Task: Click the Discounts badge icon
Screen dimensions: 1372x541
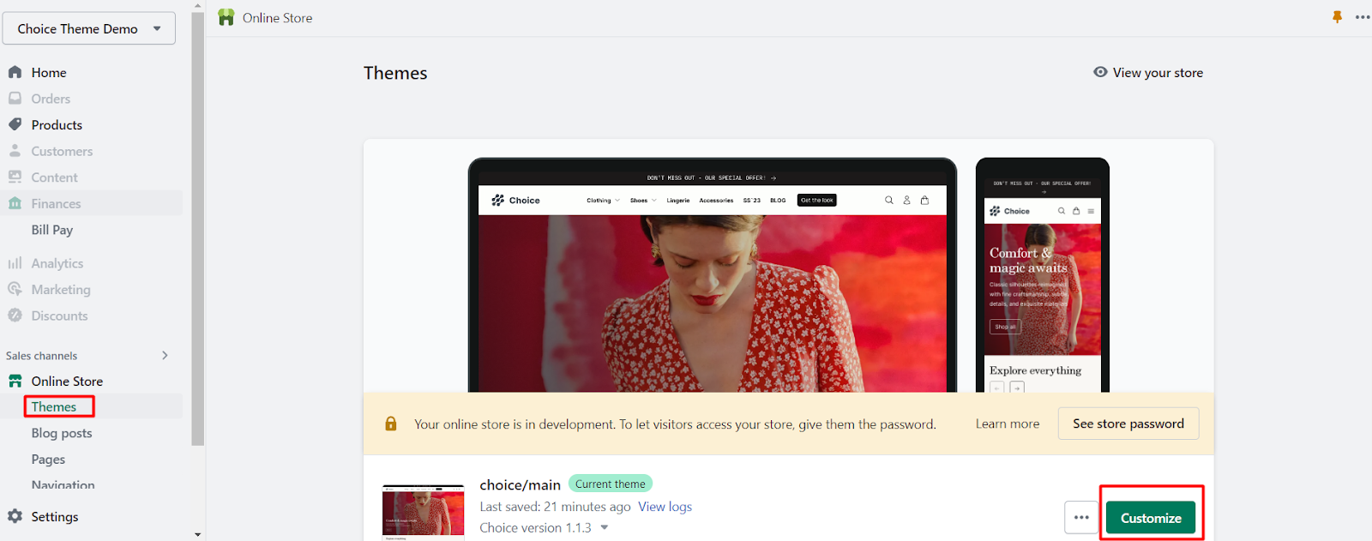Action: pyautogui.click(x=15, y=316)
